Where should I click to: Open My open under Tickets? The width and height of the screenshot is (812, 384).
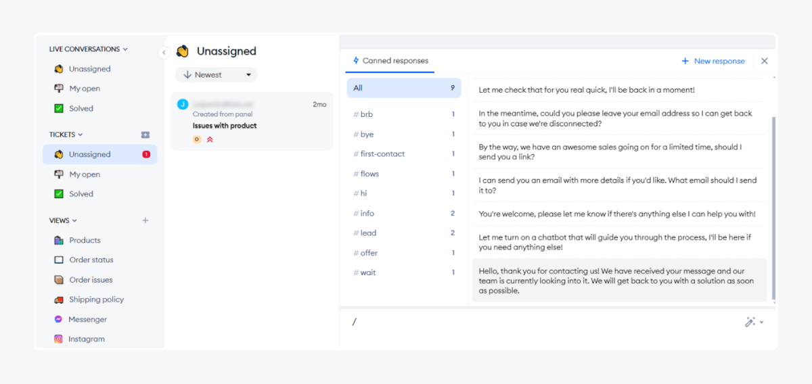point(85,174)
